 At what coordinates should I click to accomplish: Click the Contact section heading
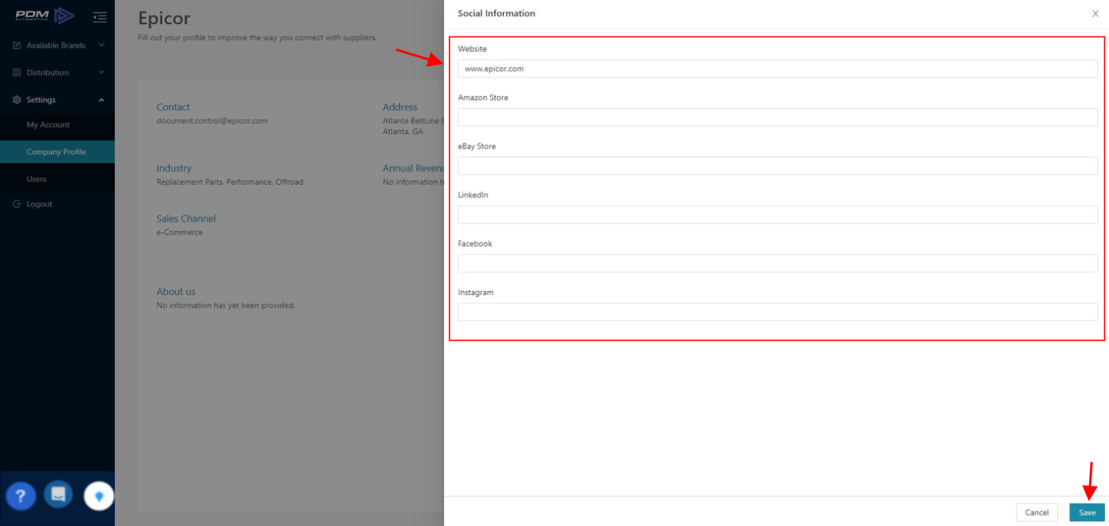[x=173, y=107]
